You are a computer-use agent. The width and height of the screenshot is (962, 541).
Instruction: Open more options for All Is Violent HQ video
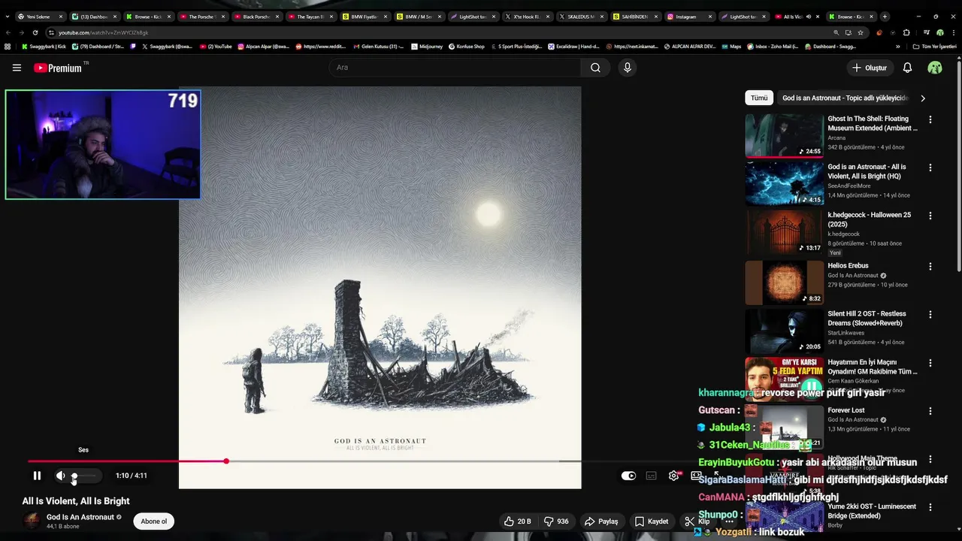point(930,168)
